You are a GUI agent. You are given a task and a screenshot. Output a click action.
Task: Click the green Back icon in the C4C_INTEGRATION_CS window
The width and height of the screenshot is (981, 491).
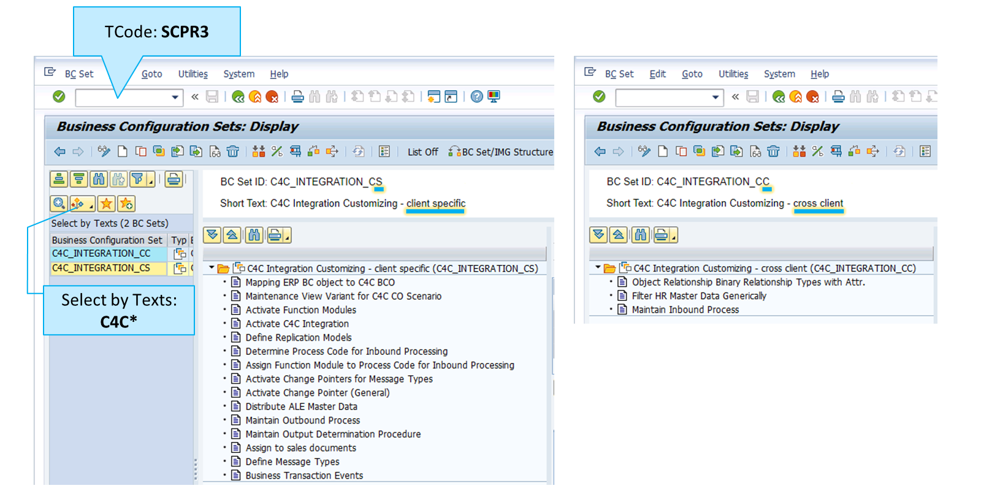(x=238, y=96)
